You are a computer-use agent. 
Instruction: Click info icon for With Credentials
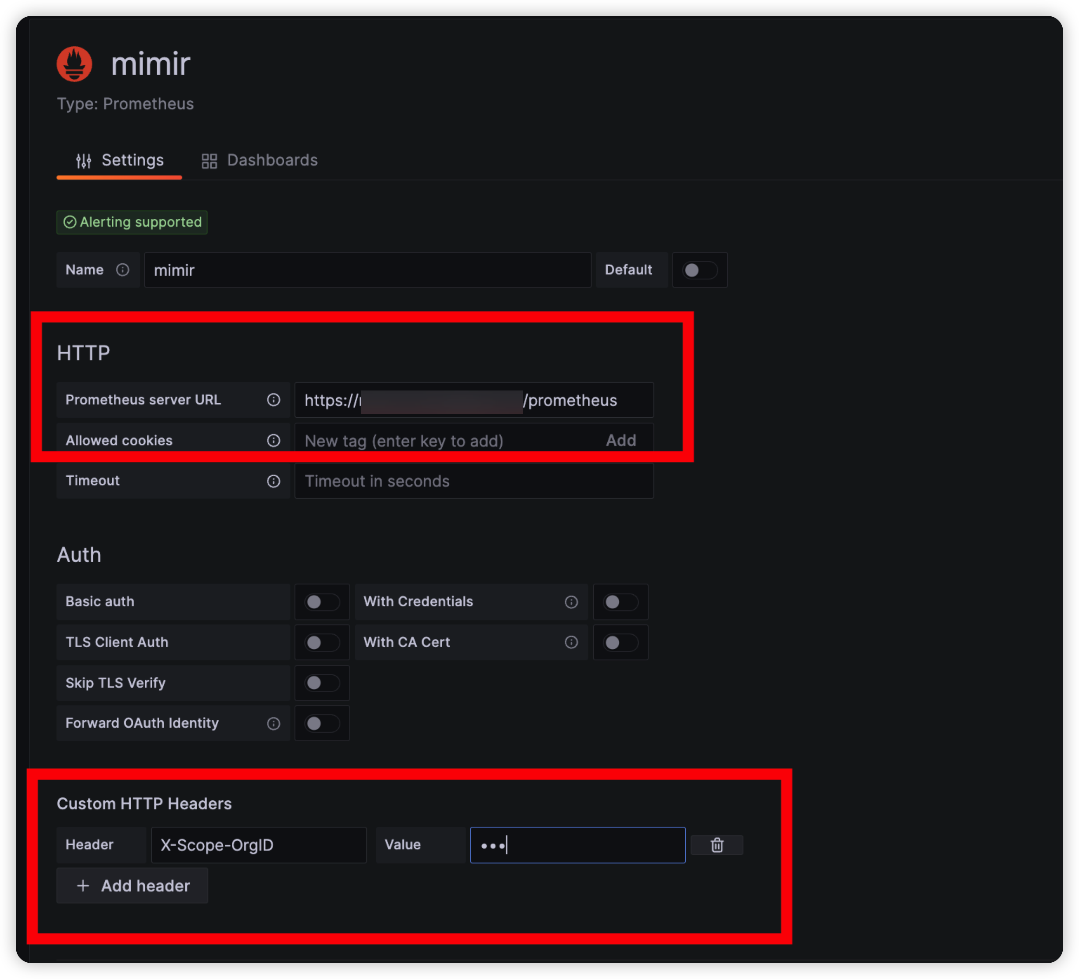pyautogui.click(x=571, y=602)
